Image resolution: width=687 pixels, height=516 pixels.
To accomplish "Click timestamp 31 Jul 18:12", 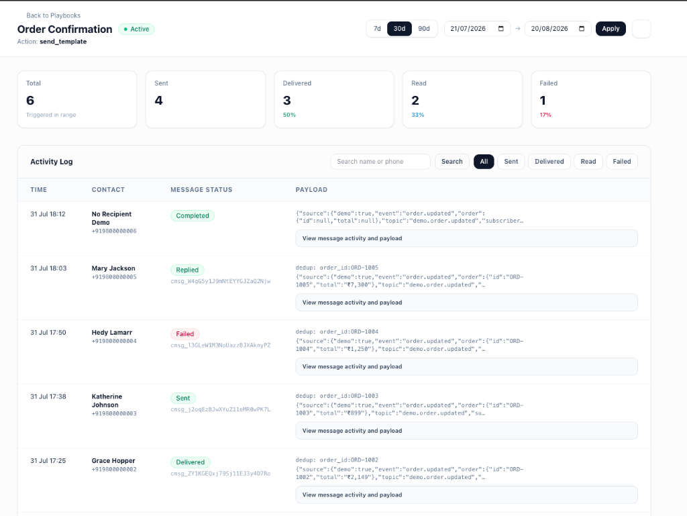I will click(x=48, y=214).
